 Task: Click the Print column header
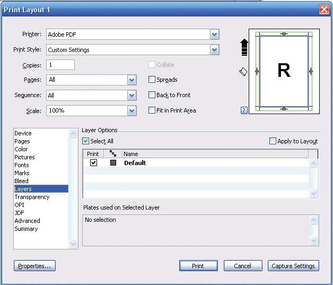[93, 154]
